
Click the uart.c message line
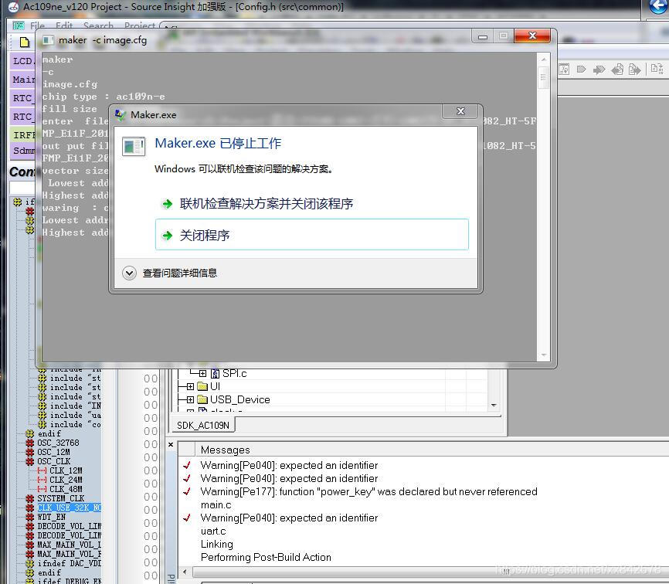213,531
